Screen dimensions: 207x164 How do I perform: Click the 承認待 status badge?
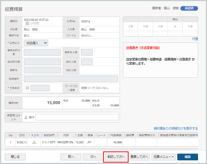pyautogui.click(x=189, y=8)
